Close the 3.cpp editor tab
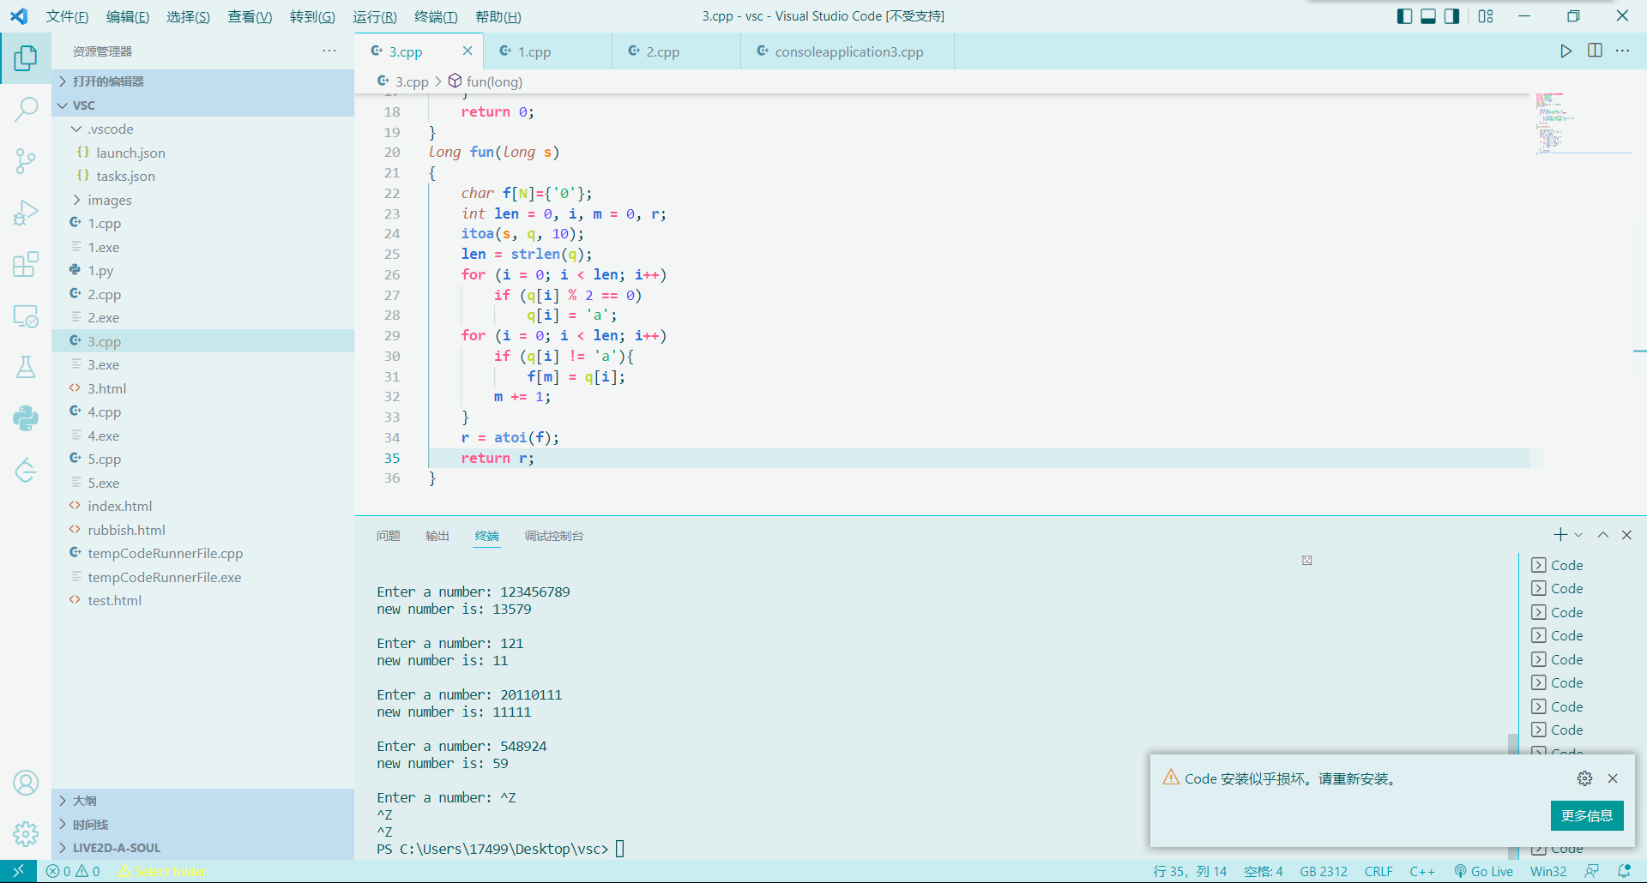 tap(468, 51)
